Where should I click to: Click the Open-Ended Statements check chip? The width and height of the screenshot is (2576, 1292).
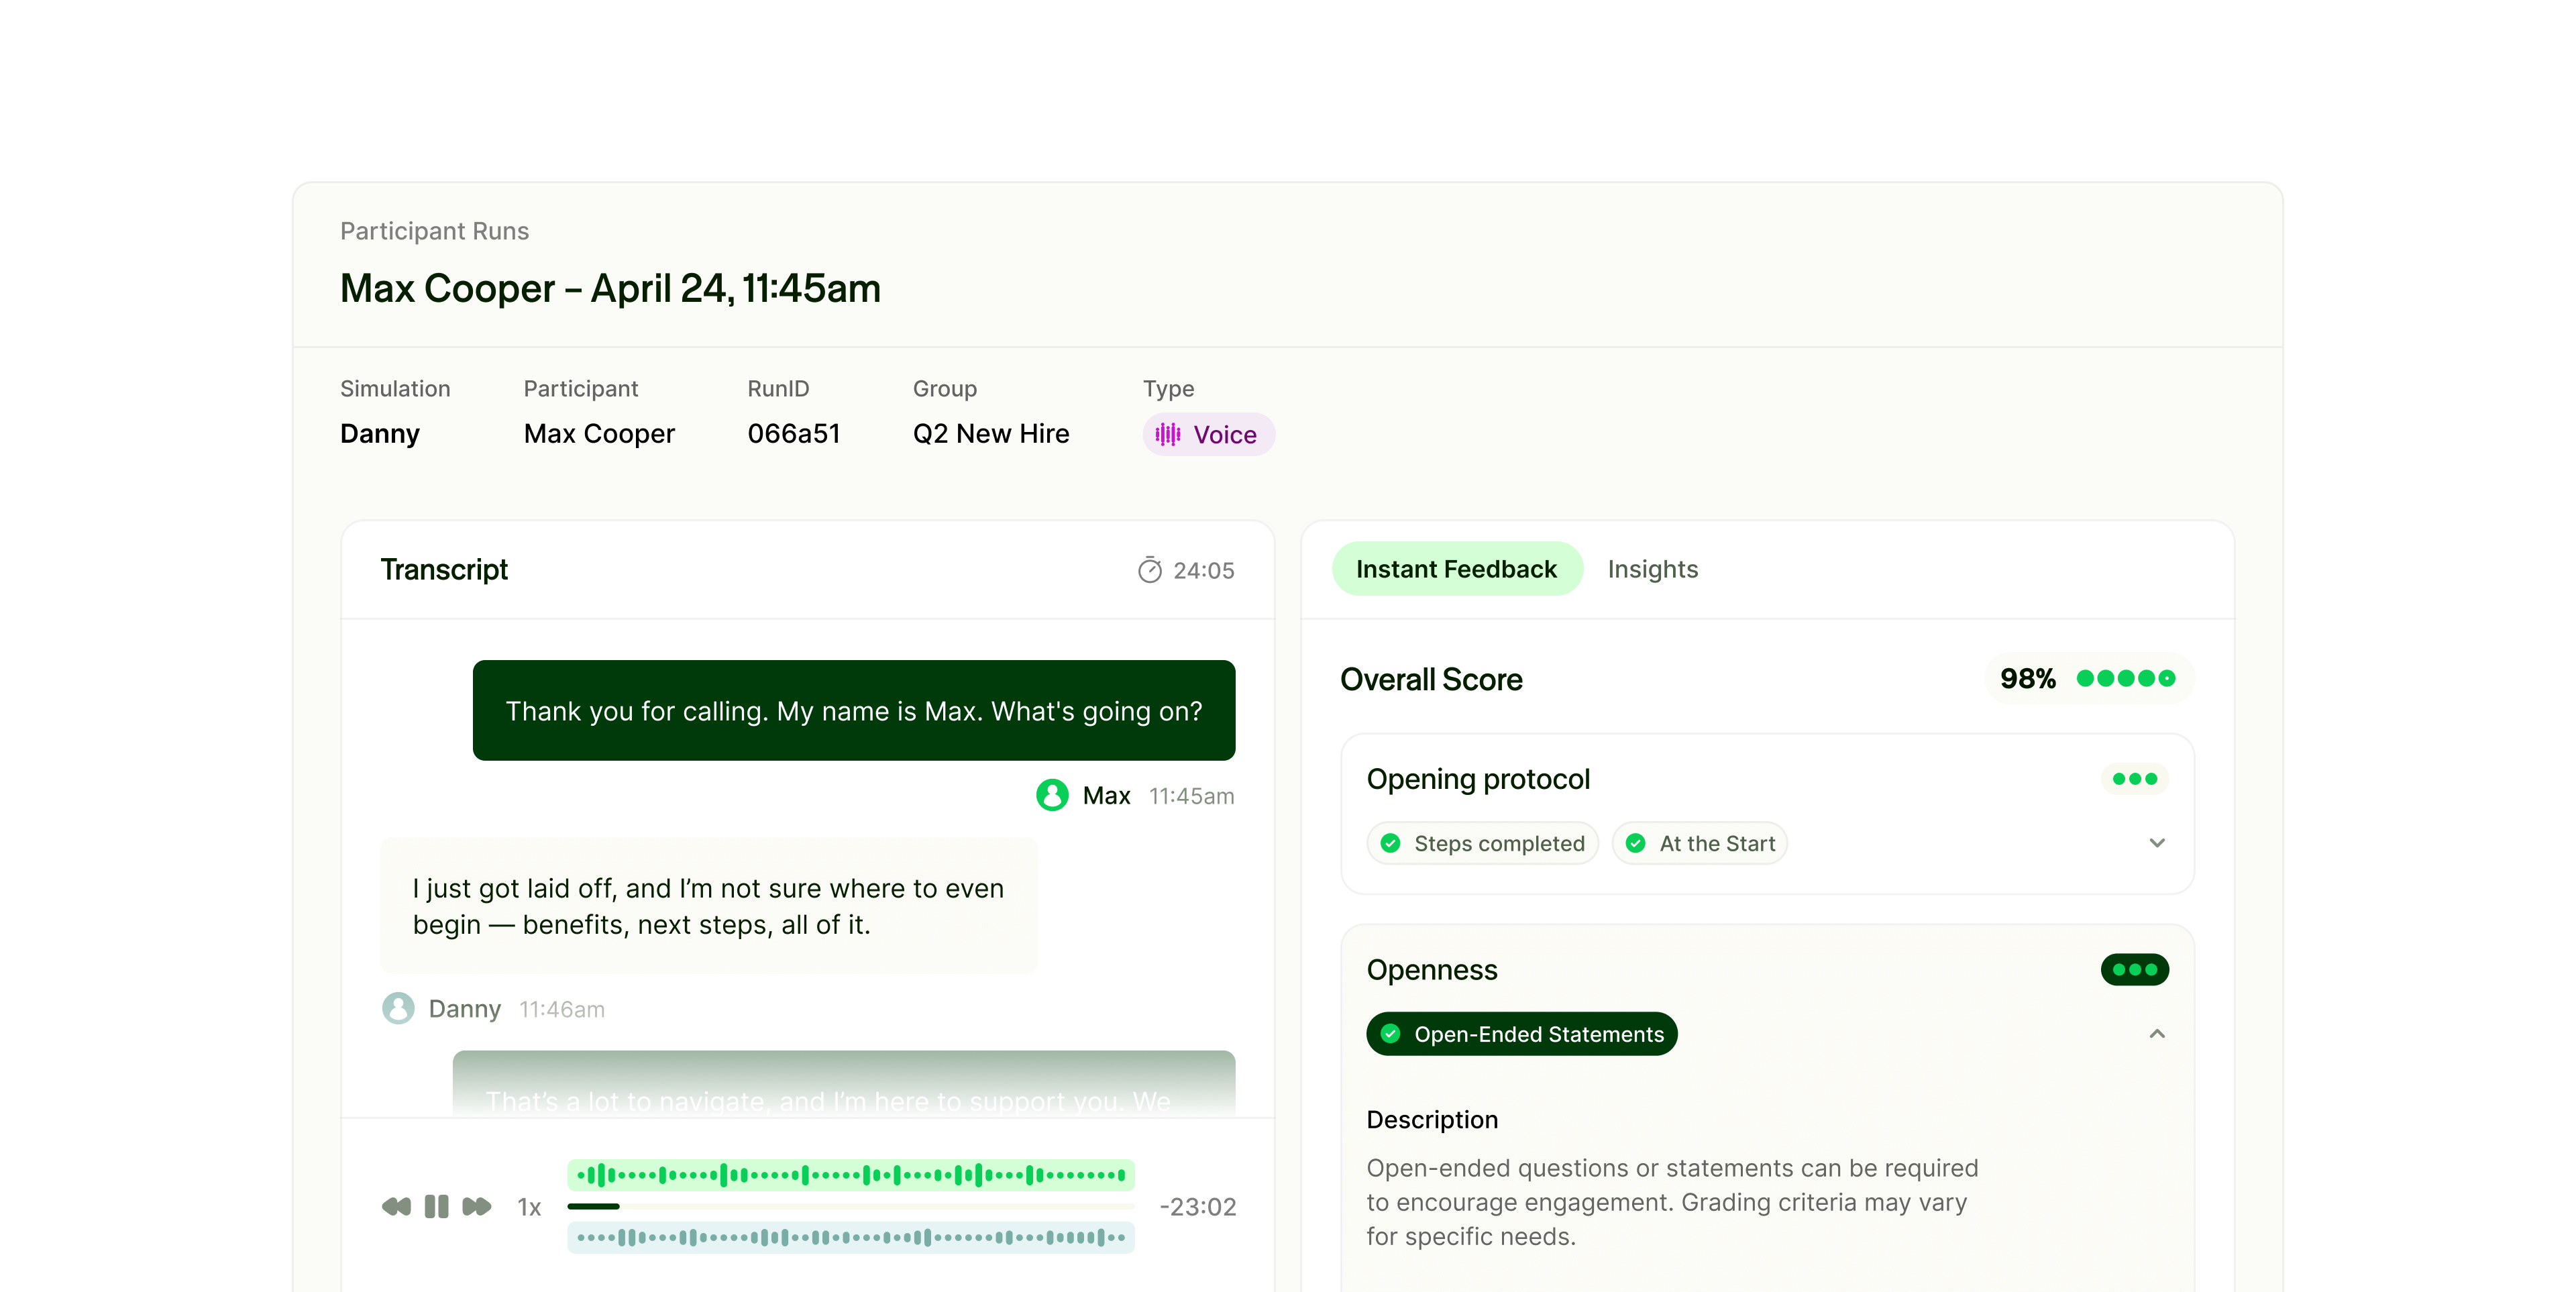1521,1034
